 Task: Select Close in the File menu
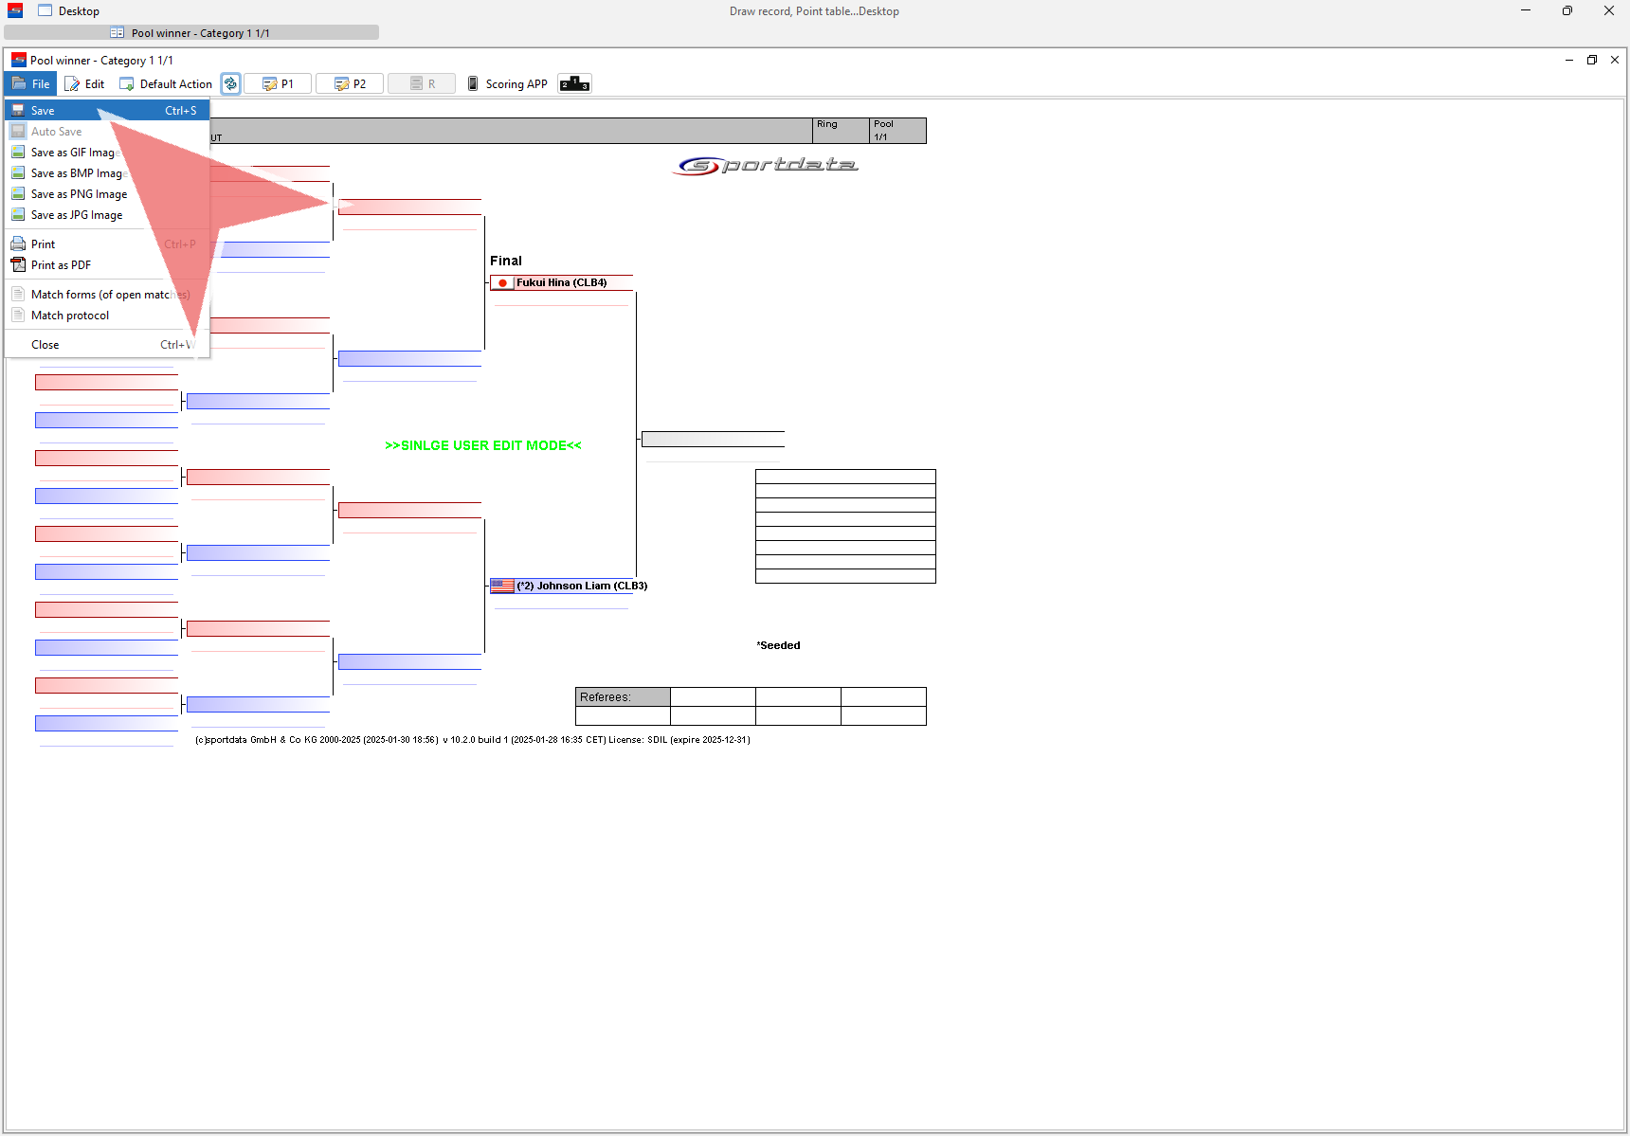107,345
